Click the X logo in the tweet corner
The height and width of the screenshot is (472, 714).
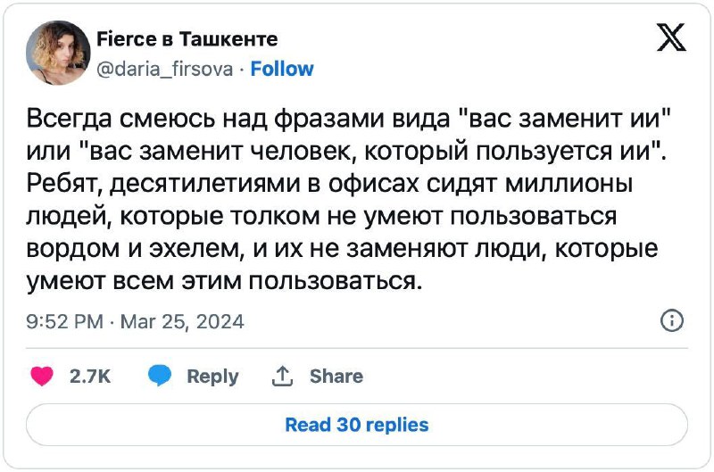[x=671, y=37]
